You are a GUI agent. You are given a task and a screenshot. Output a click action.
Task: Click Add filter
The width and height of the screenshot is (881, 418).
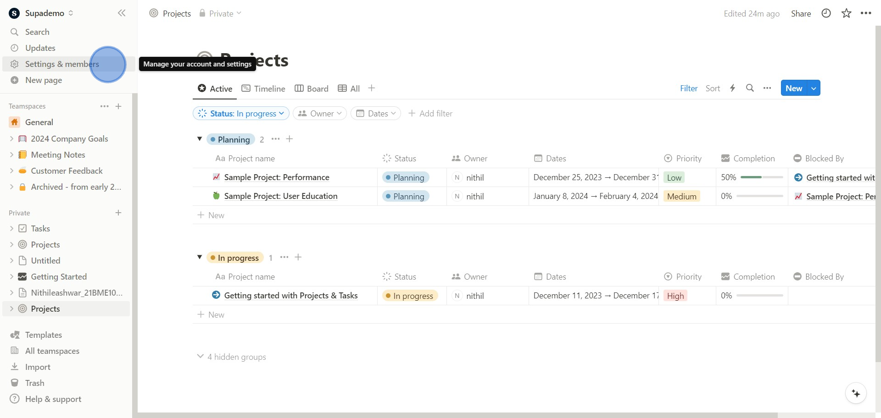pos(430,113)
